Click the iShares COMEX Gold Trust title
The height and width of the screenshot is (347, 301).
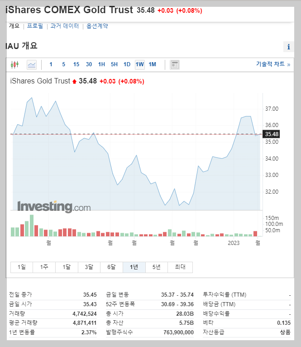[69, 10]
